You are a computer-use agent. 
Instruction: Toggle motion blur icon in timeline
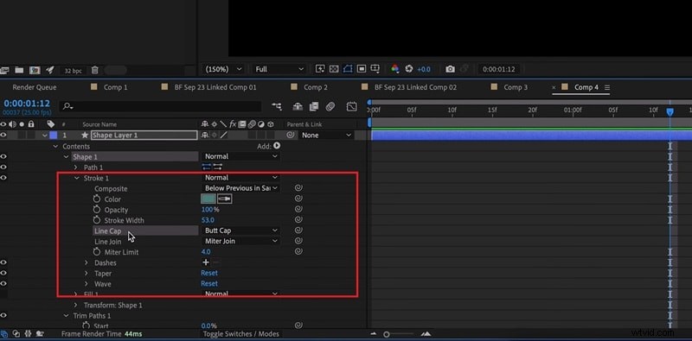pos(330,106)
